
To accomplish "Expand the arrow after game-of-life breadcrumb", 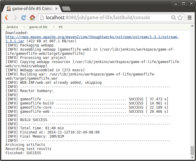I will [x=54, y=27].
